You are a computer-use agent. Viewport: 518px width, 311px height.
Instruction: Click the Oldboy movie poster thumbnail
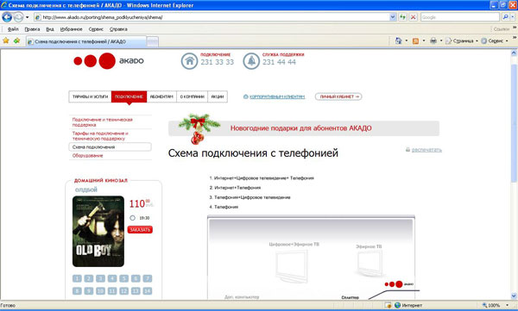(x=98, y=231)
